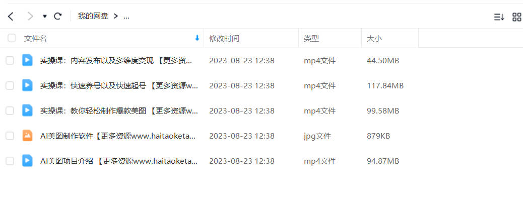Check the box for AI美图项目介绍 file
The width and height of the screenshot is (523, 224).
pos(10,161)
